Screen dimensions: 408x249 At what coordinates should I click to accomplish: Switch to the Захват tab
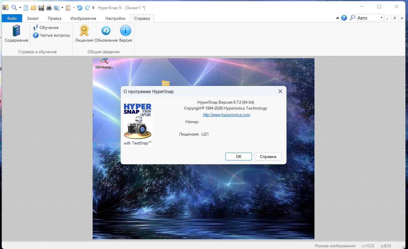click(33, 18)
